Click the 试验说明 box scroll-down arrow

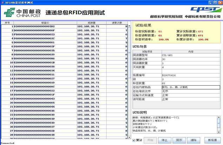coord(219,132)
